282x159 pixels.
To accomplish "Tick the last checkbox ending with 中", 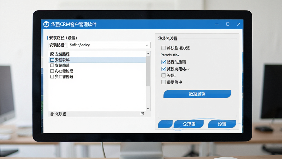I will pyautogui.click(x=164, y=82).
